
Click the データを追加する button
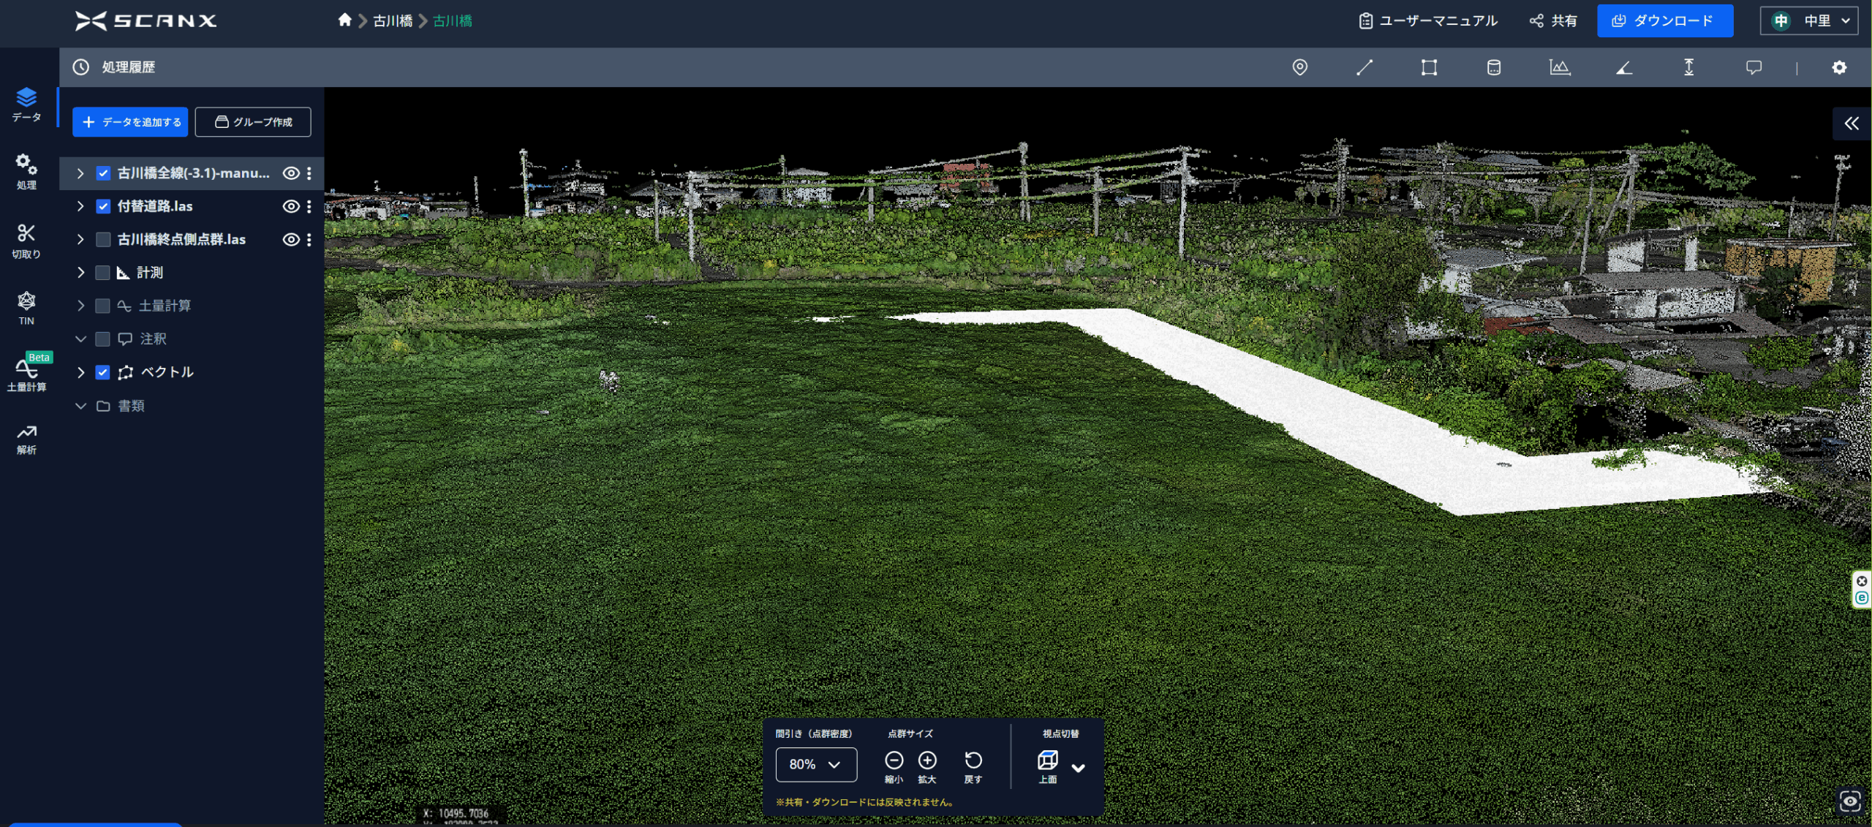click(130, 122)
